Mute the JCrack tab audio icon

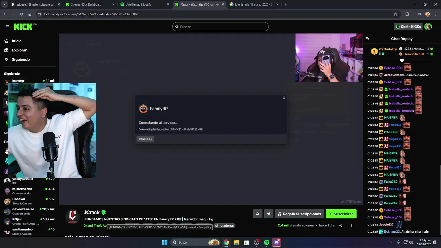click(217, 4)
